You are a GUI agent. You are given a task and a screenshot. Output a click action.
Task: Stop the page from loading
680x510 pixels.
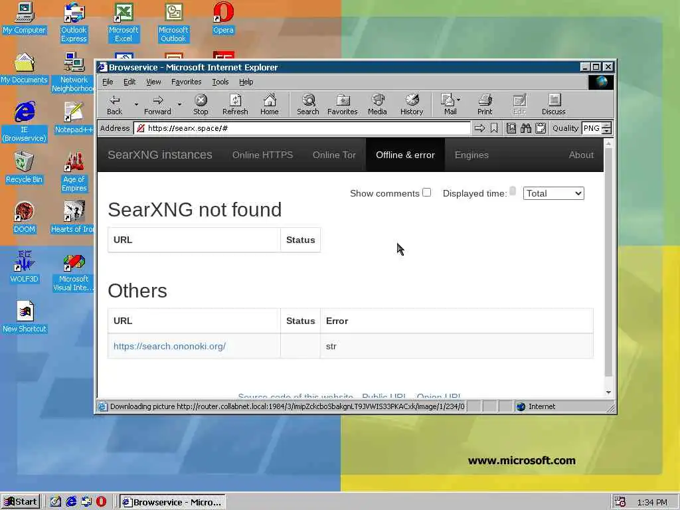201,105
